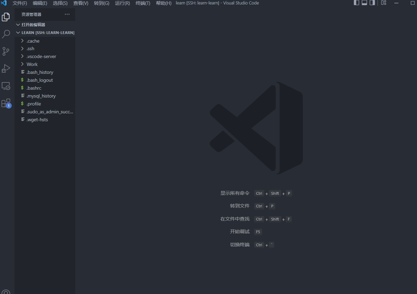Viewport: 417px width, 294px height.
Task: Open the Accounts icon in activity bar
Action: (6, 292)
